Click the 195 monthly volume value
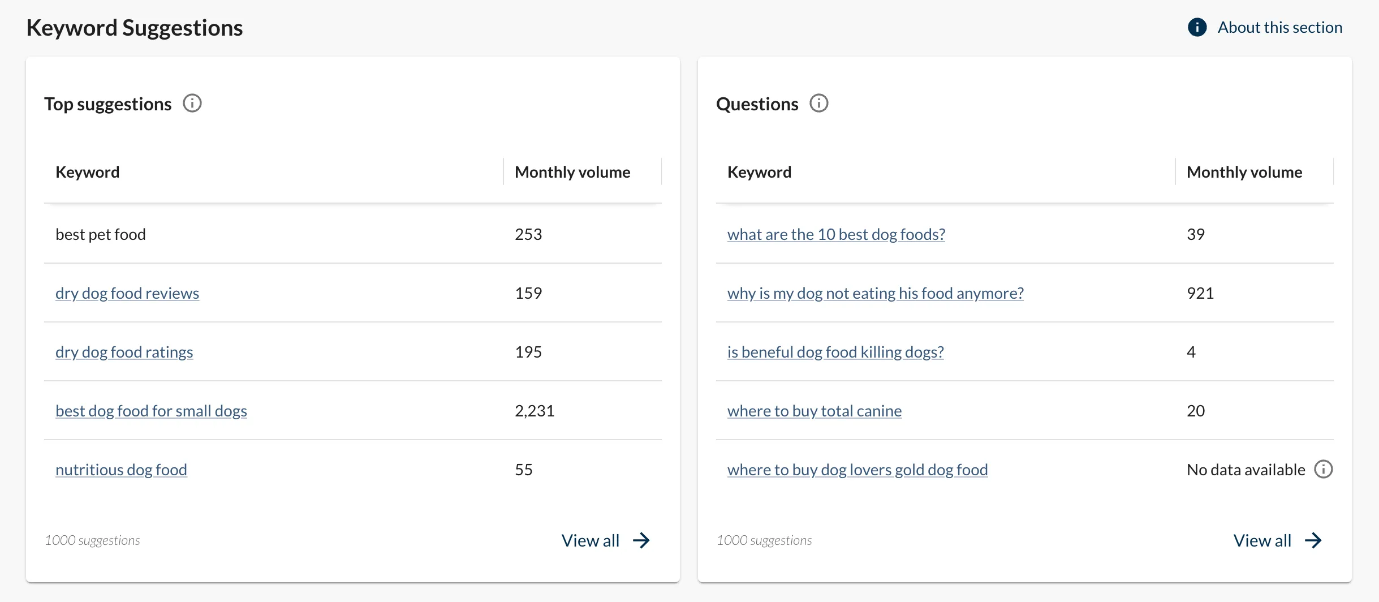The height and width of the screenshot is (602, 1379). coord(528,352)
